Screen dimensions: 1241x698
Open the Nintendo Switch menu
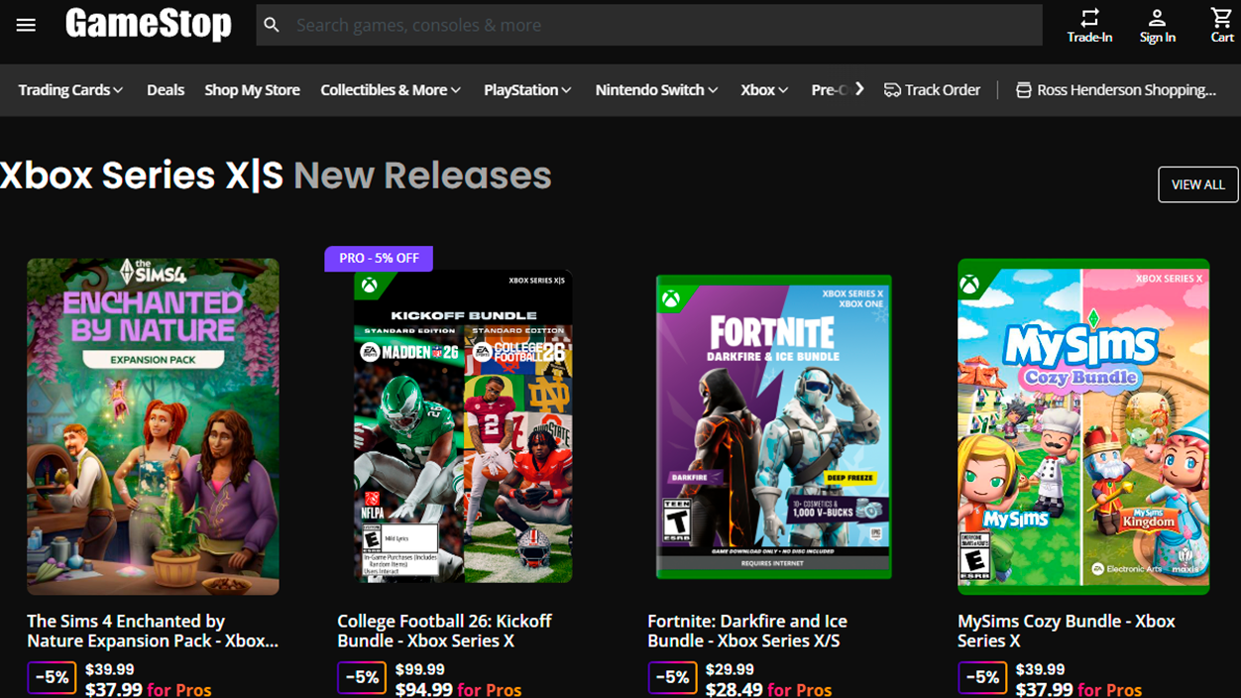tap(655, 89)
